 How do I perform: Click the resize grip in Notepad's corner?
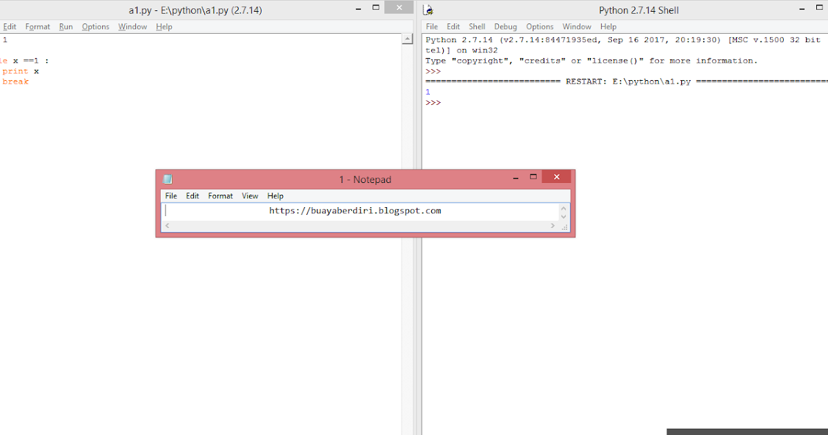click(564, 226)
